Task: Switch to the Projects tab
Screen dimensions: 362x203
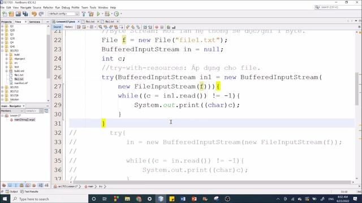Action: coord(6,21)
